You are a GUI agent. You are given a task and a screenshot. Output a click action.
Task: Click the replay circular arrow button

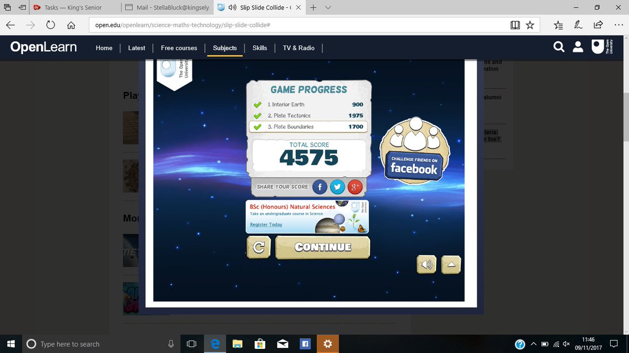(258, 247)
